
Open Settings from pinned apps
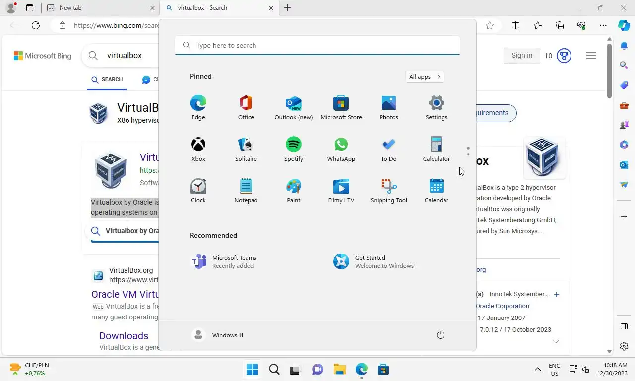[437, 108]
